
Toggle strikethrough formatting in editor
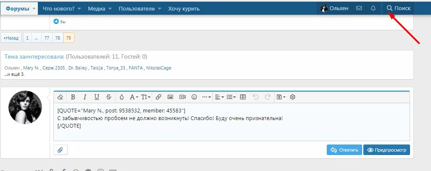click(x=108, y=97)
